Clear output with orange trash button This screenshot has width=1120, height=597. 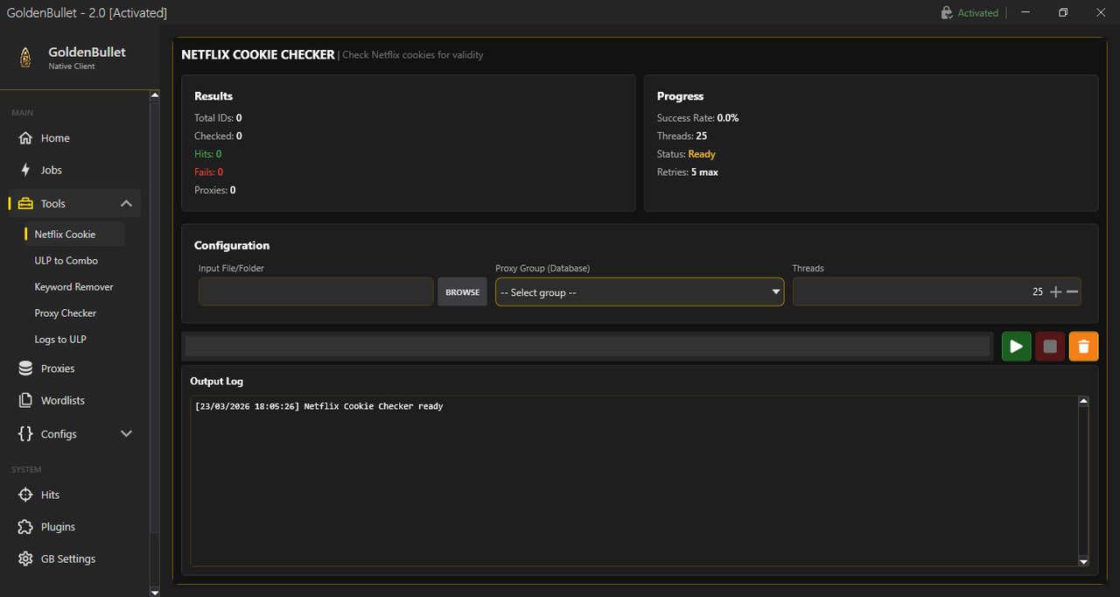pos(1083,347)
